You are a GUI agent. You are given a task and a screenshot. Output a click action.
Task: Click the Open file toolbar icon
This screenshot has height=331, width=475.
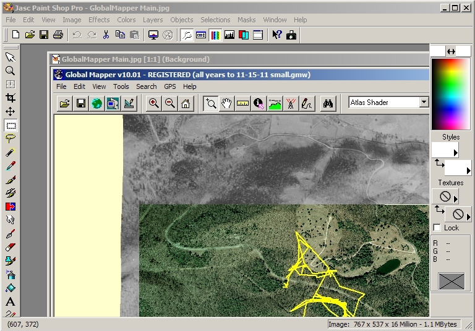tap(30, 35)
